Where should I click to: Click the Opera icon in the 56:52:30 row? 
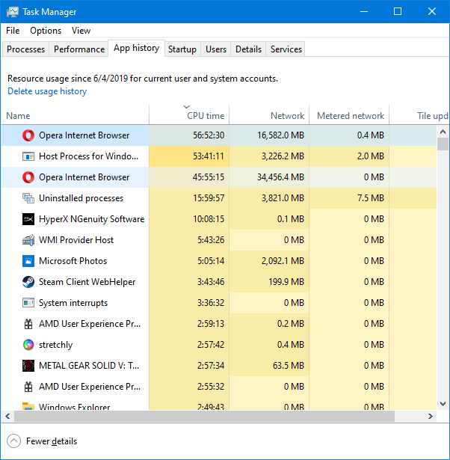tap(28, 135)
